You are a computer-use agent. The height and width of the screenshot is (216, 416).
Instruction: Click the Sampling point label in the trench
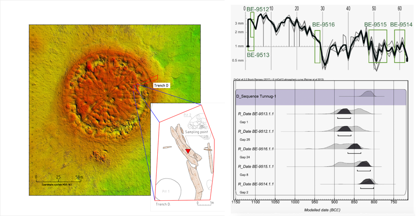coord(196,132)
